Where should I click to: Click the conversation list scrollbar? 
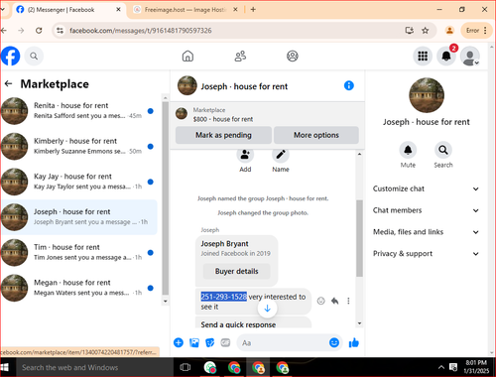(166, 197)
